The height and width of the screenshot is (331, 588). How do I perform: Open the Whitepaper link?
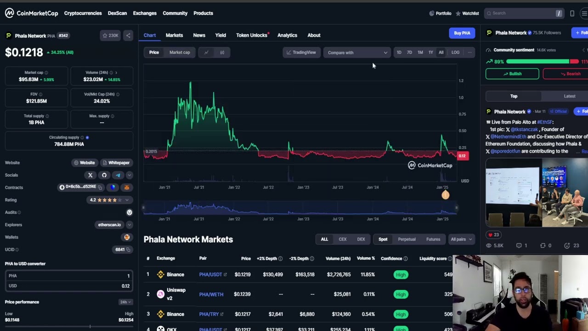click(116, 163)
